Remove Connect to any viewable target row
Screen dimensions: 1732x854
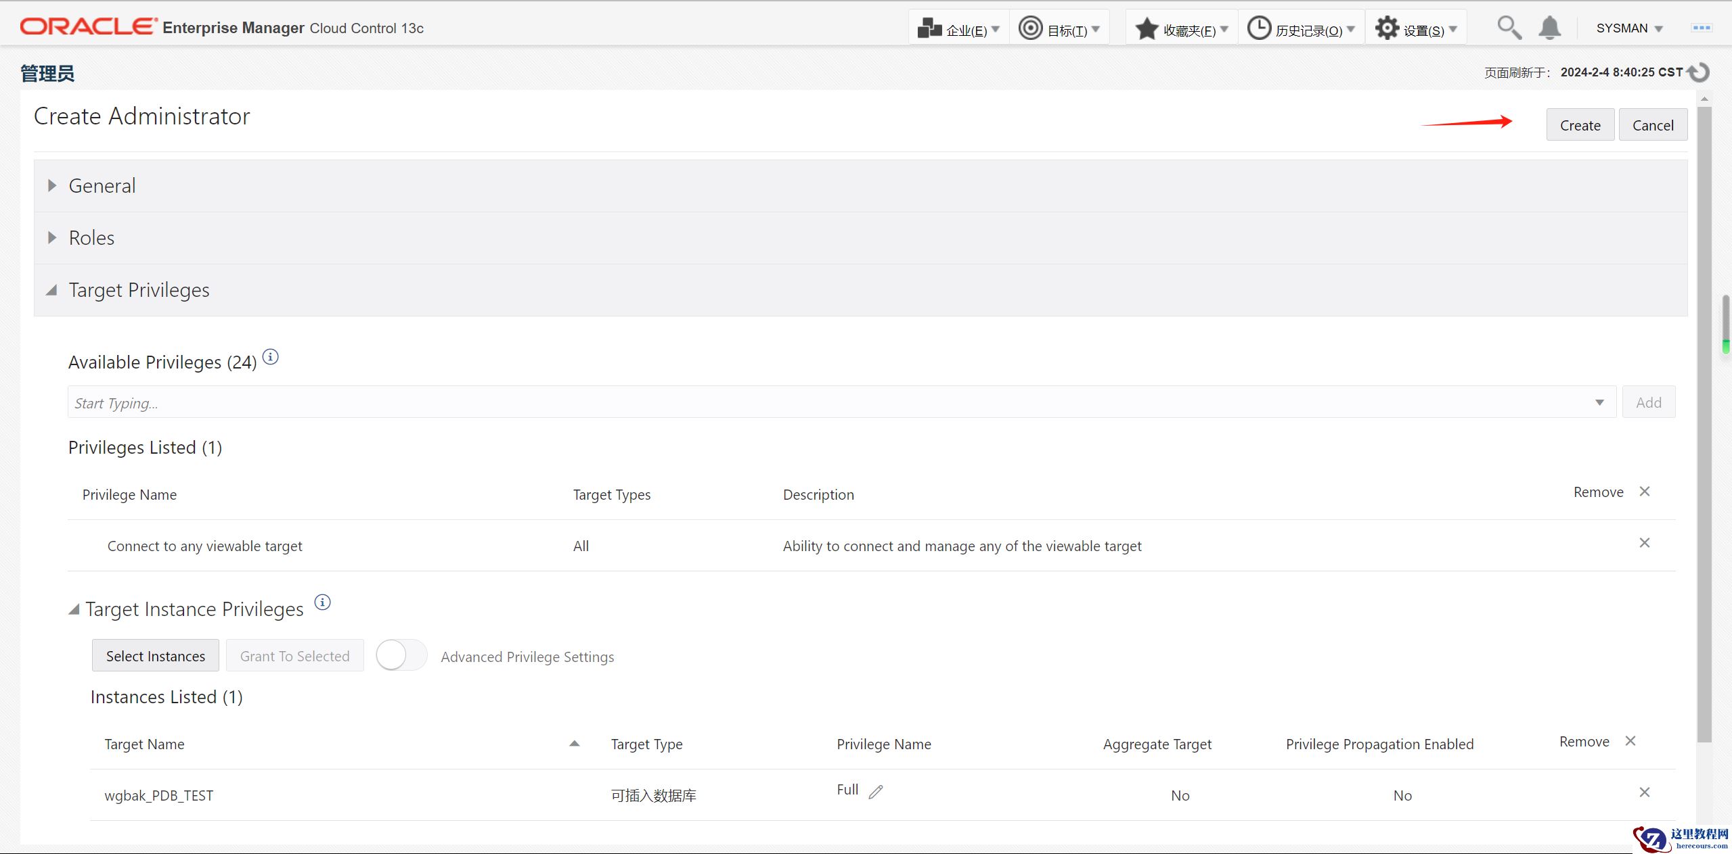tap(1644, 543)
